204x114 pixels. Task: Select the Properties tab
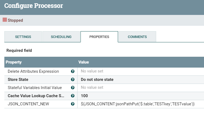click(99, 37)
